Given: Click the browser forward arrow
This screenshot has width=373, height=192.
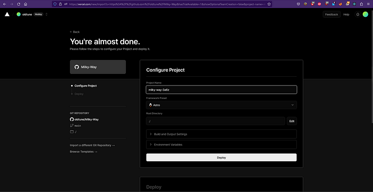Looking at the screenshot, I should (x=12, y=4).
